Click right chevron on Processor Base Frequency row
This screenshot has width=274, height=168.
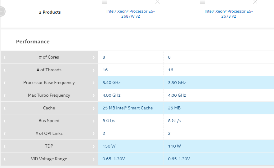coord(93,83)
